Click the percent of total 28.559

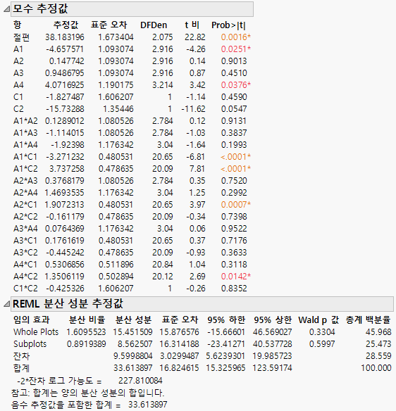click(378, 356)
